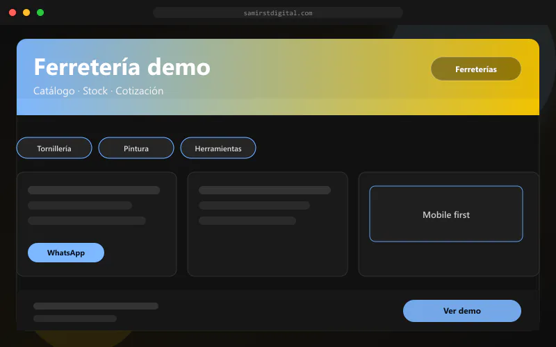Select the Herramientas category chip
This screenshot has width=556, height=347.
[218, 148]
